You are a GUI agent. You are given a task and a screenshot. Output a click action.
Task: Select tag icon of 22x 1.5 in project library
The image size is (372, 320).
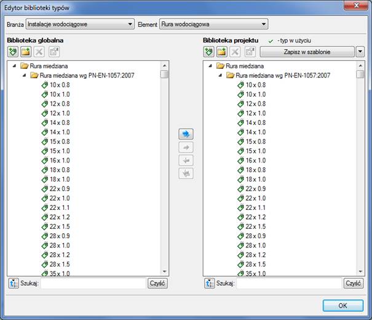(241, 226)
